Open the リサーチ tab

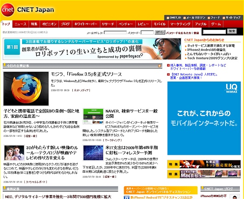tap(108, 24)
